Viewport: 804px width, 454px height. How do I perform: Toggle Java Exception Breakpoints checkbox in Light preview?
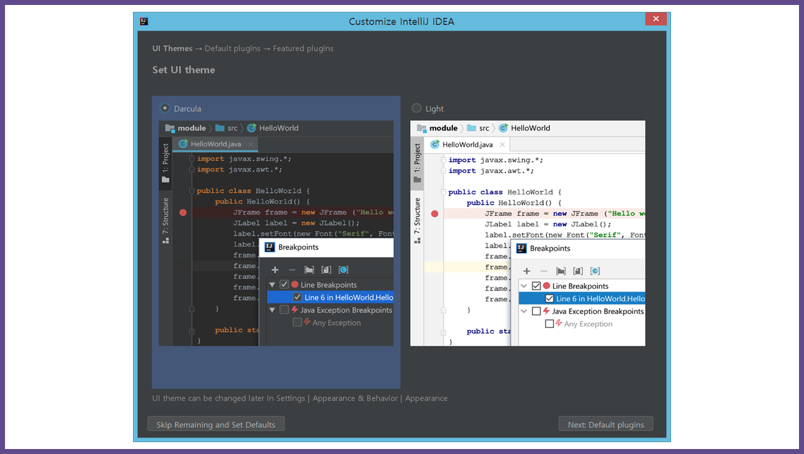click(536, 311)
